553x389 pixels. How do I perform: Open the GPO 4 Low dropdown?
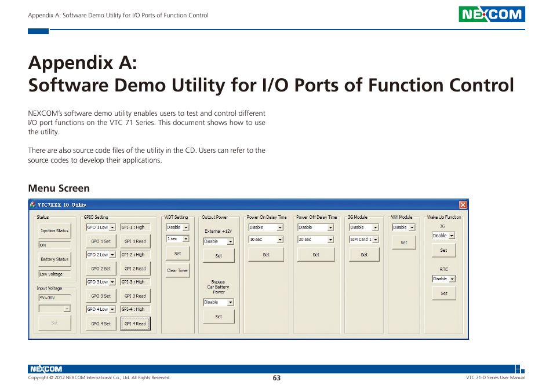click(101, 309)
